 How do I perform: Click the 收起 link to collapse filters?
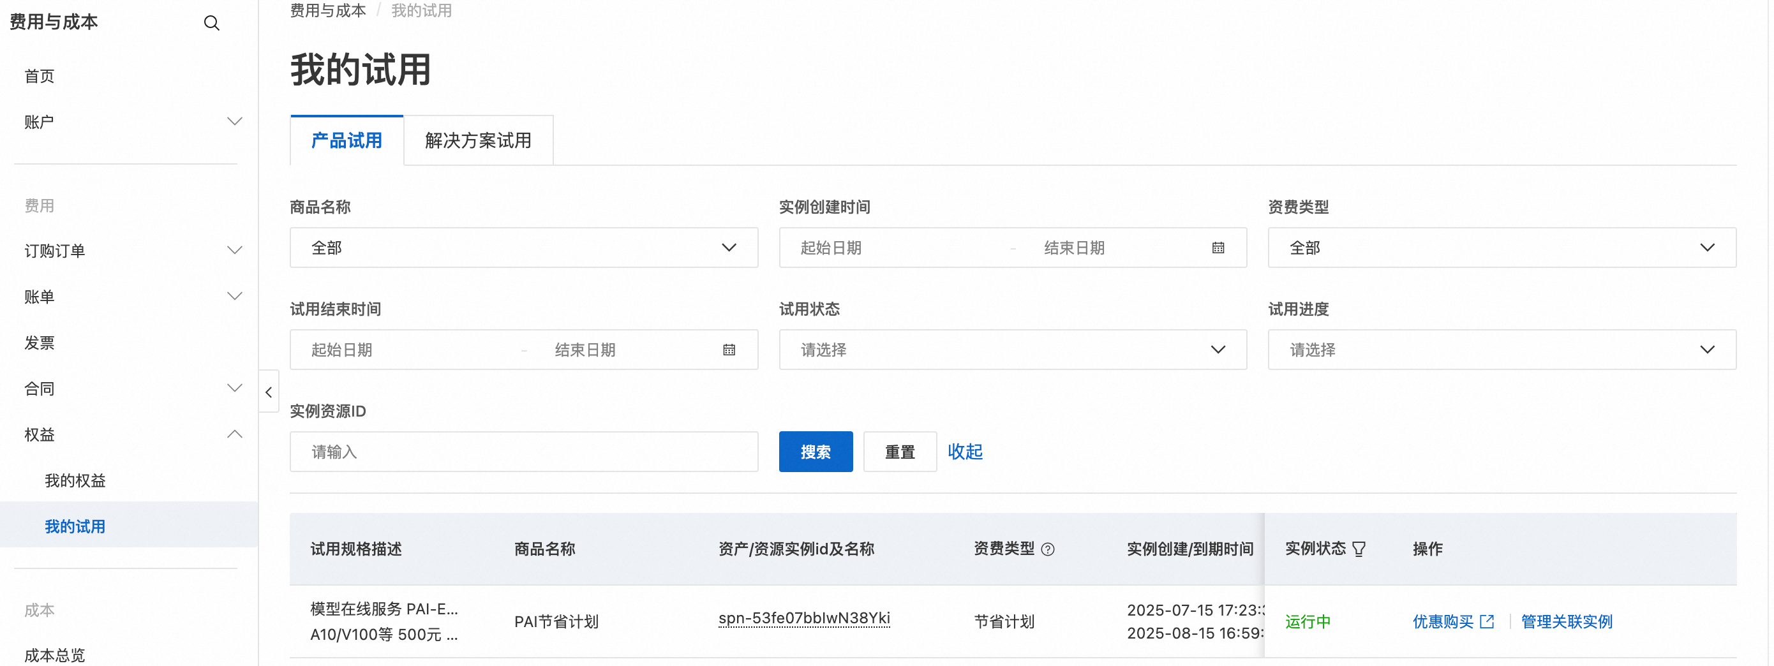[965, 452]
